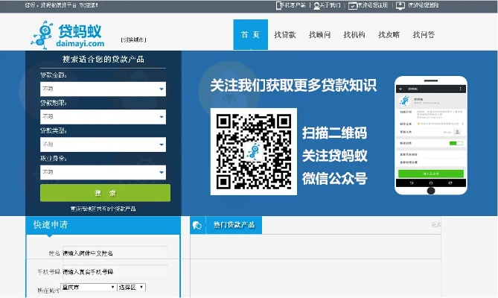Image resolution: width=498 pixels, height=298 pixels.
Task: Click the green 搜索 button
Action: (x=105, y=193)
